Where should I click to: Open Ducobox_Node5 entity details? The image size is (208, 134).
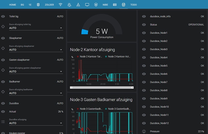point(158,66)
